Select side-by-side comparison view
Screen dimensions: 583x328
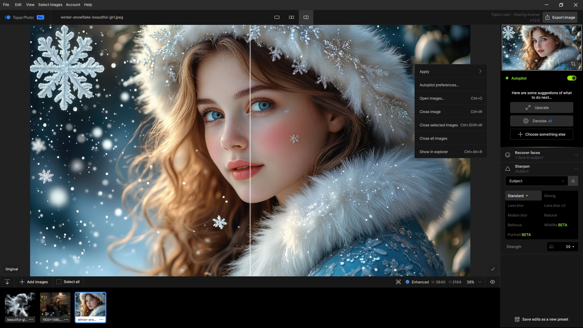click(291, 17)
